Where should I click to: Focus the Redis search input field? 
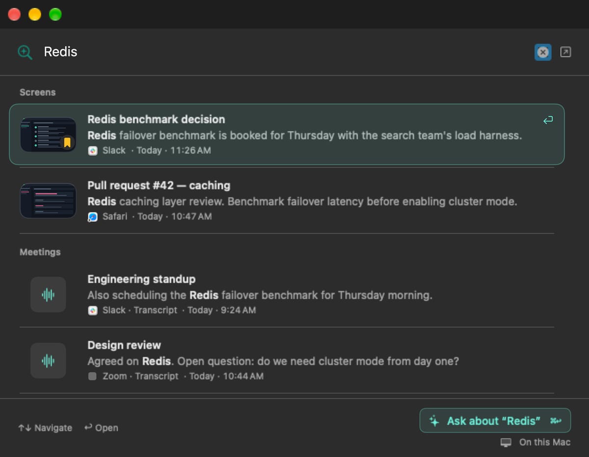tap(285, 52)
